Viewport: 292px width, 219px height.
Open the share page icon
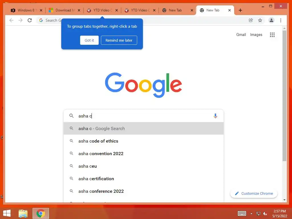(x=251, y=20)
